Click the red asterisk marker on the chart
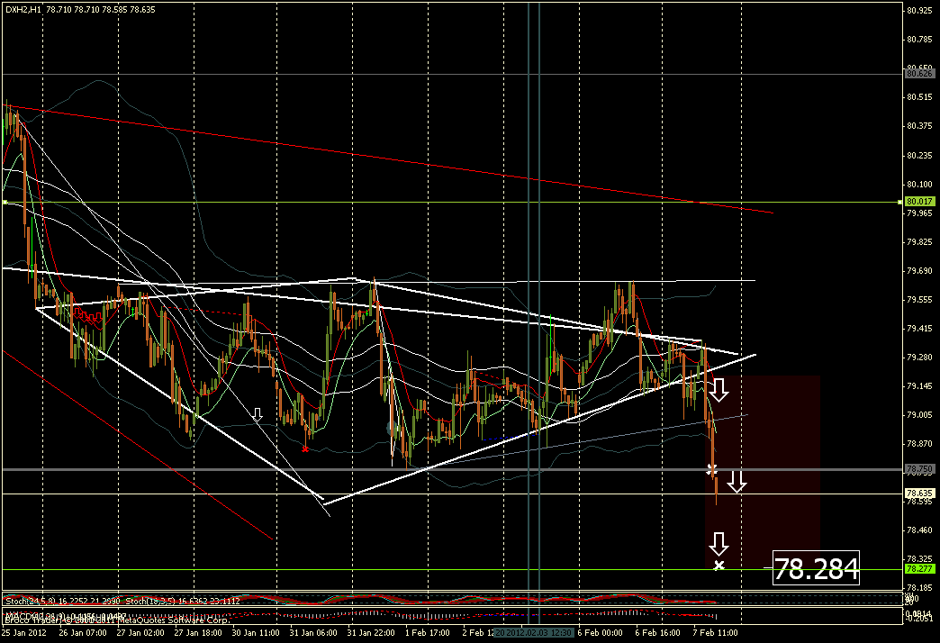 click(x=306, y=448)
